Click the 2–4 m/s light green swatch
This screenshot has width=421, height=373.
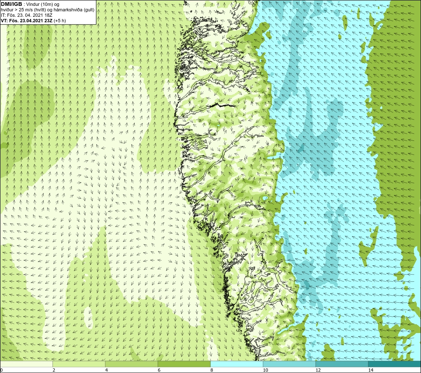click(79, 364)
